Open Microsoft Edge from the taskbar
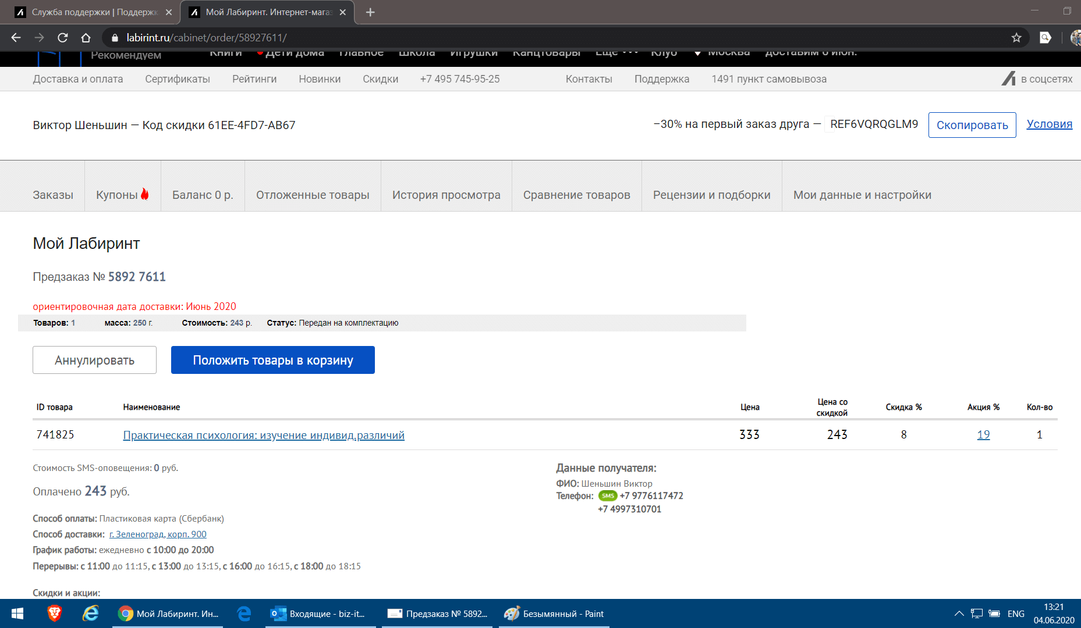The height and width of the screenshot is (628, 1081). pos(244,613)
